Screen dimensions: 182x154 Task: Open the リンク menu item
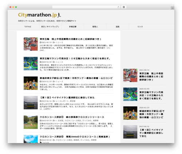click(x=140, y=27)
